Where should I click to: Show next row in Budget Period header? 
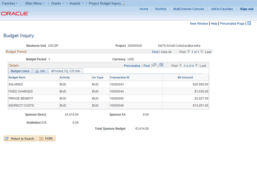coord(202,52)
